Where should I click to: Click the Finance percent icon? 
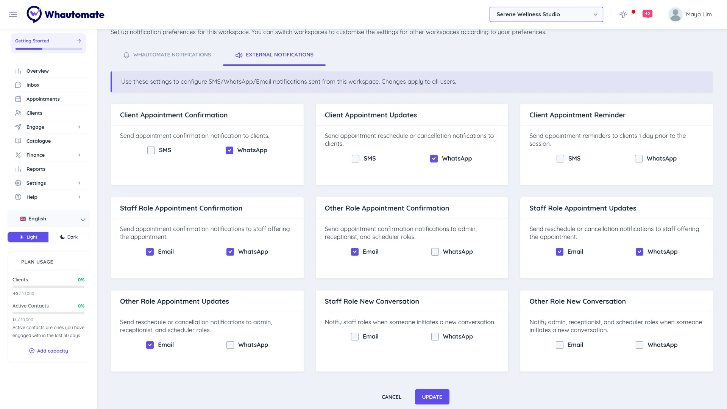click(18, 155)
